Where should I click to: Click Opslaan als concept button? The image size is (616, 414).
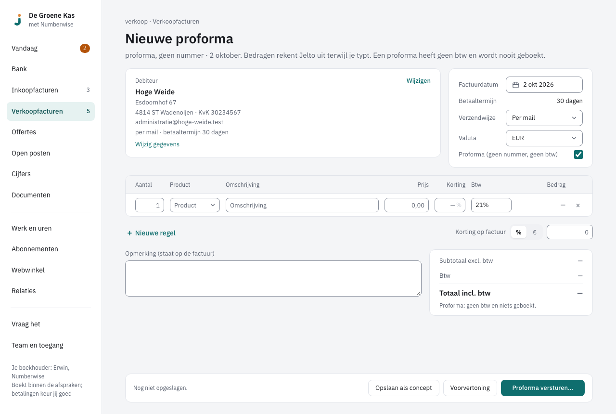click(x=404, y=388)
